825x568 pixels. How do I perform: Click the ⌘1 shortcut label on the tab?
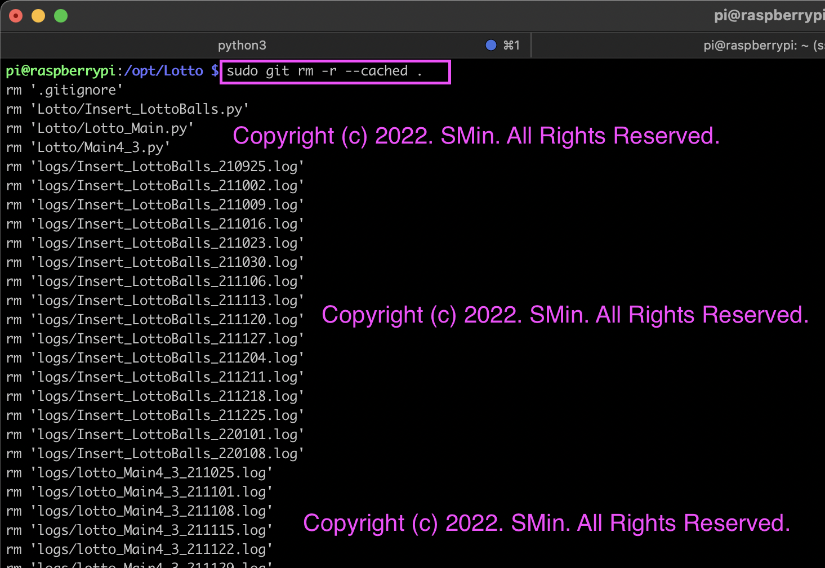coord(511,45)
